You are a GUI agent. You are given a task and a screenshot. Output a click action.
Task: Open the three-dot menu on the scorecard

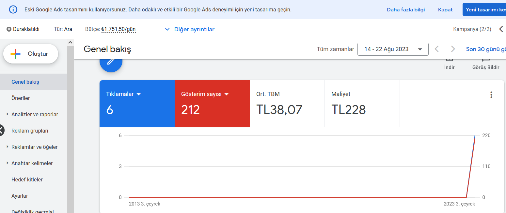point(491,95)
